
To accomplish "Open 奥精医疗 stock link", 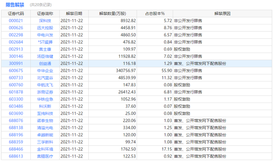I will tap(45, 156).
